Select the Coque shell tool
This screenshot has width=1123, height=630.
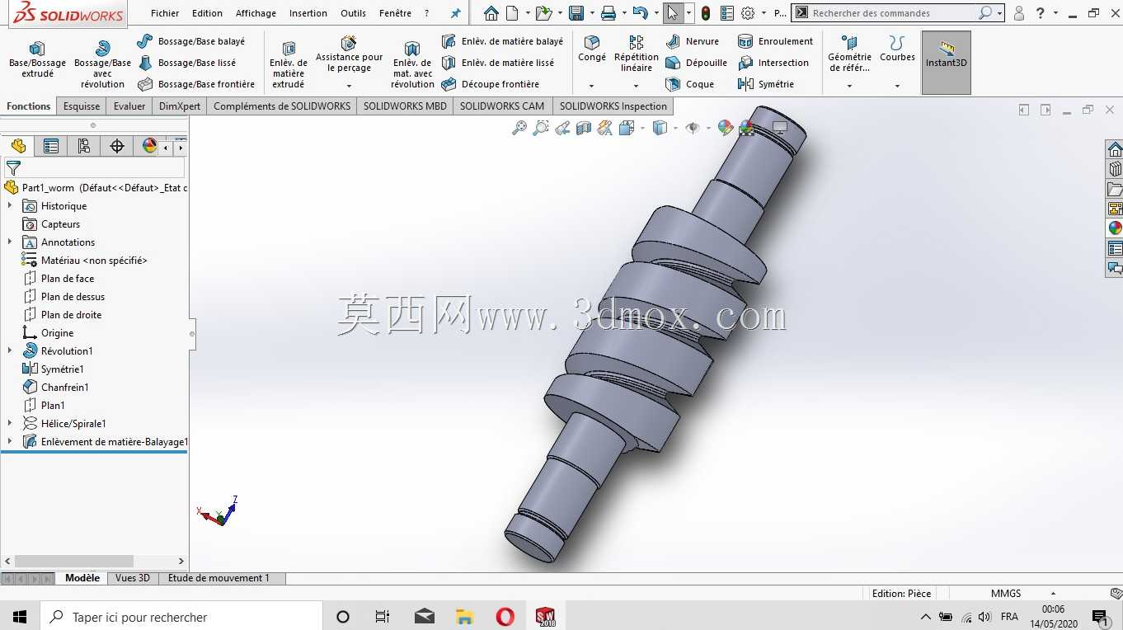[689, 84]
